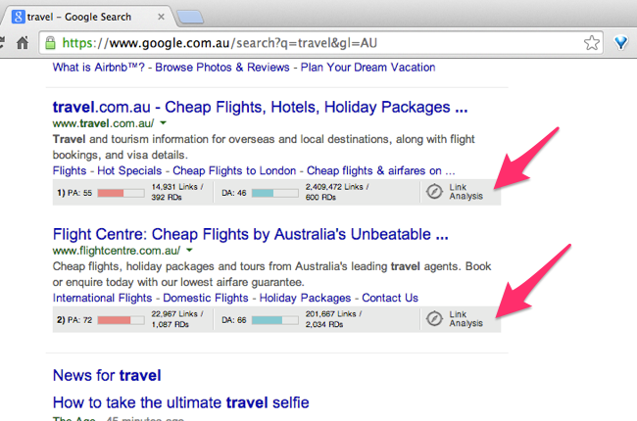Click the Domestic Flights sitelink
Viewport: 637px width, 421px height.
(x=207, y=297)
